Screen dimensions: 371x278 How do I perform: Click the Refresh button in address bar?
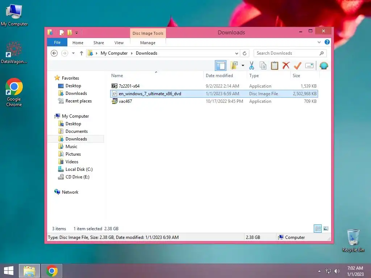245,53
